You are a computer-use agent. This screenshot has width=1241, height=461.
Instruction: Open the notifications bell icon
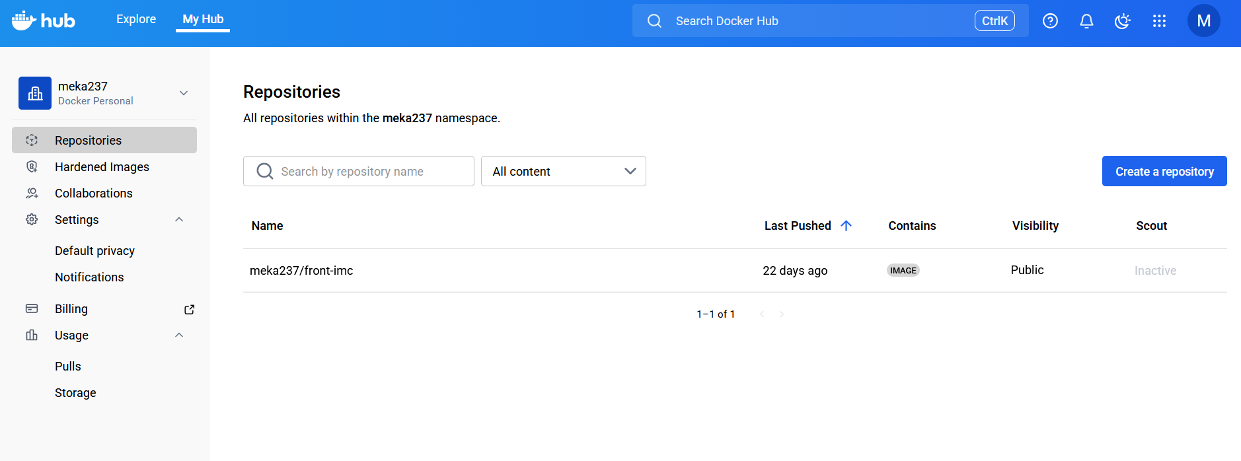1086,21
